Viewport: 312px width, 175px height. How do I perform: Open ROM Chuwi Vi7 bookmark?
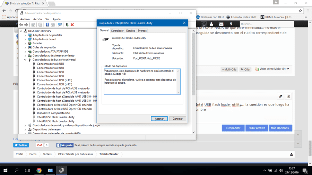(276, 17)
